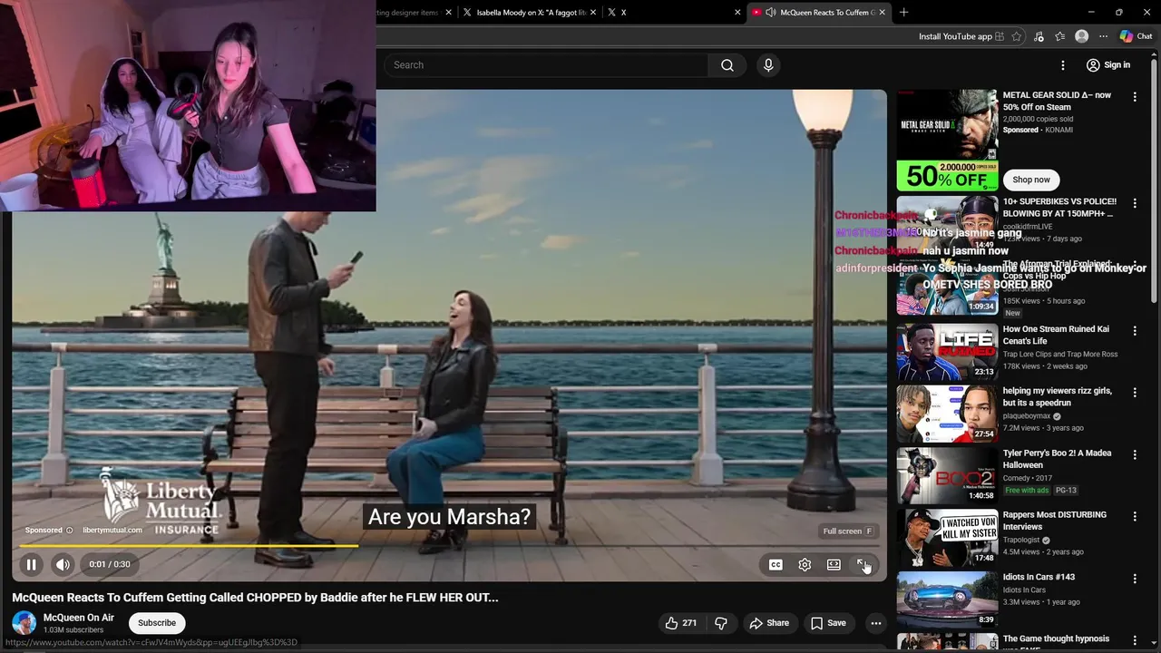Like the video with 271 likes
Screen dimensions: 1161x653
pyautogui.click(x=680, y=623)
